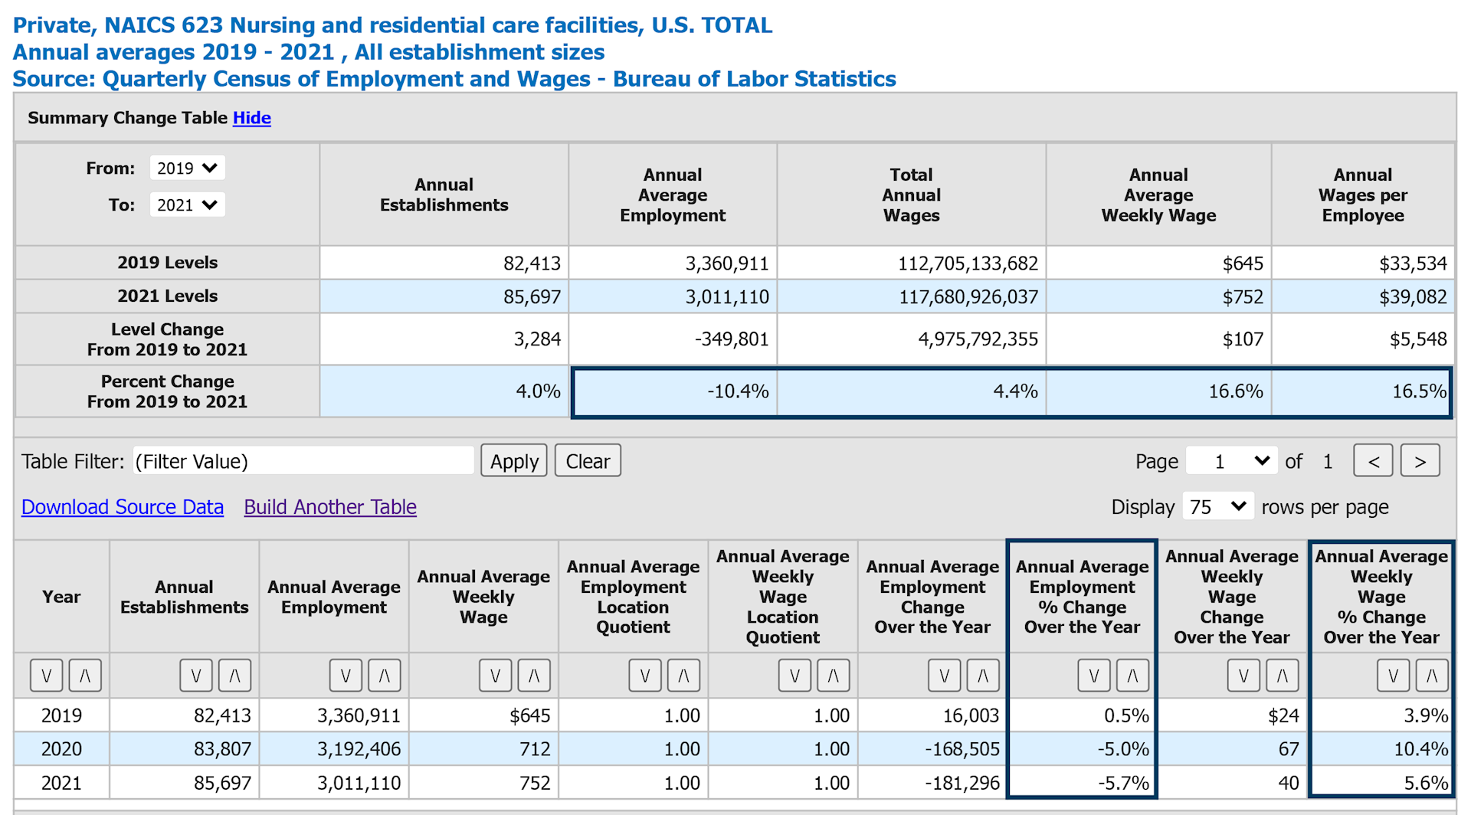Hide the Summary Change Table
The width and height of the screenshot is (1471, 815).
252,117
